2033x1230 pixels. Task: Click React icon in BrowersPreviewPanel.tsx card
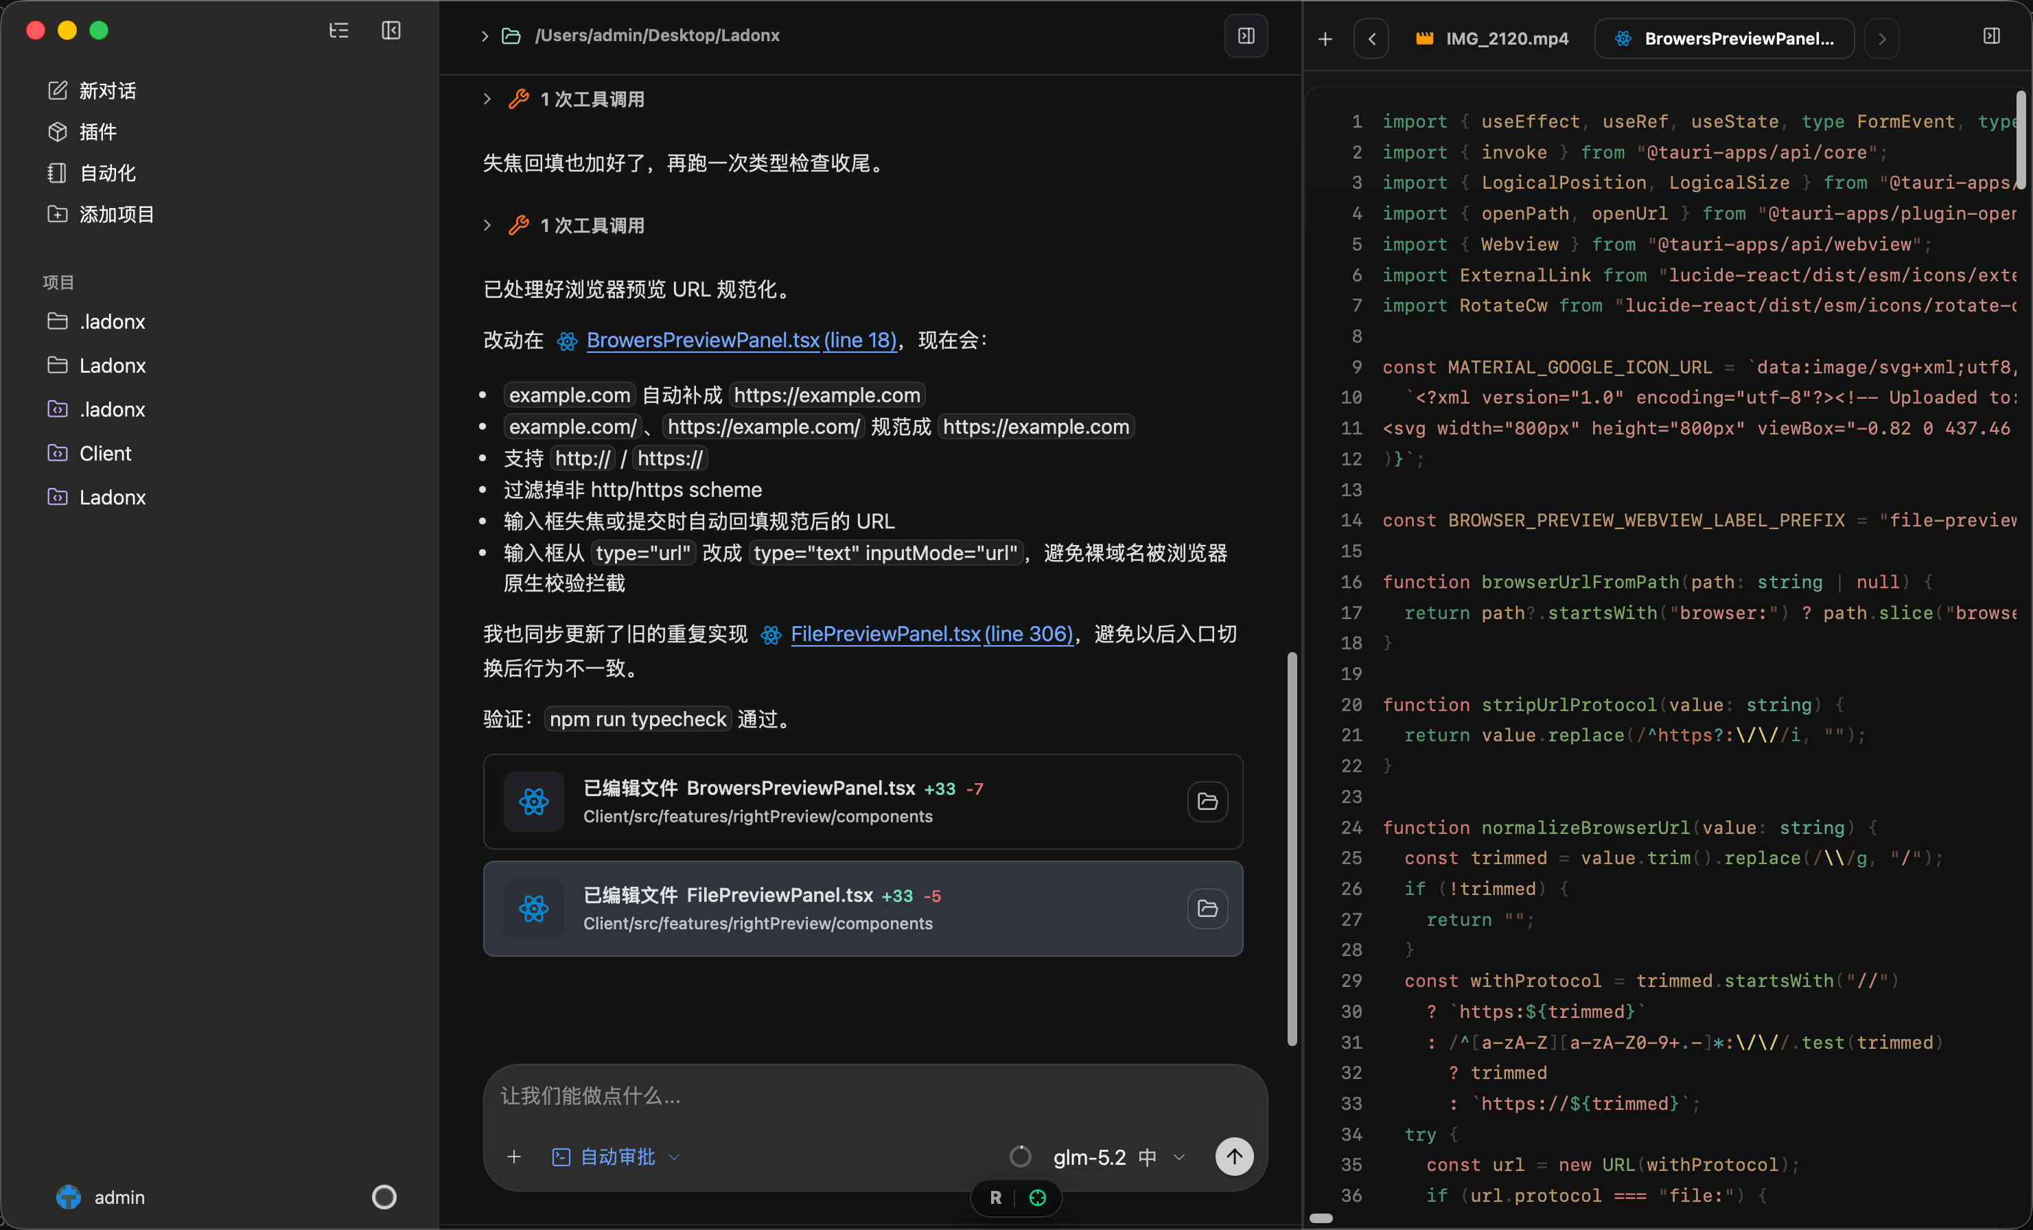click(534, 801)
